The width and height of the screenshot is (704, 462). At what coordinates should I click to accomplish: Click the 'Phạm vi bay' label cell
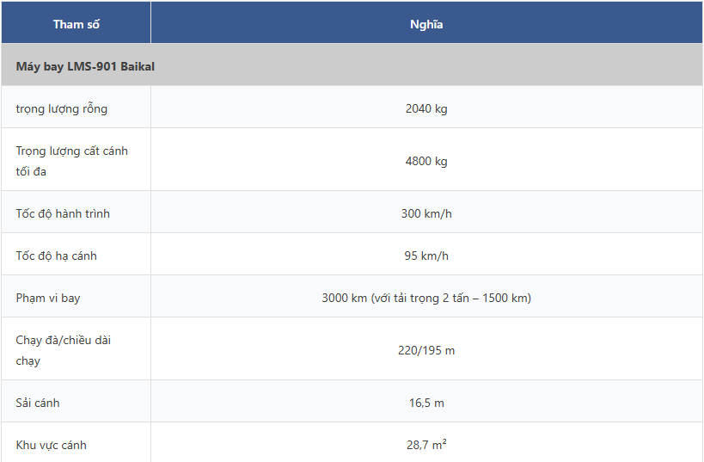[48, 298]
